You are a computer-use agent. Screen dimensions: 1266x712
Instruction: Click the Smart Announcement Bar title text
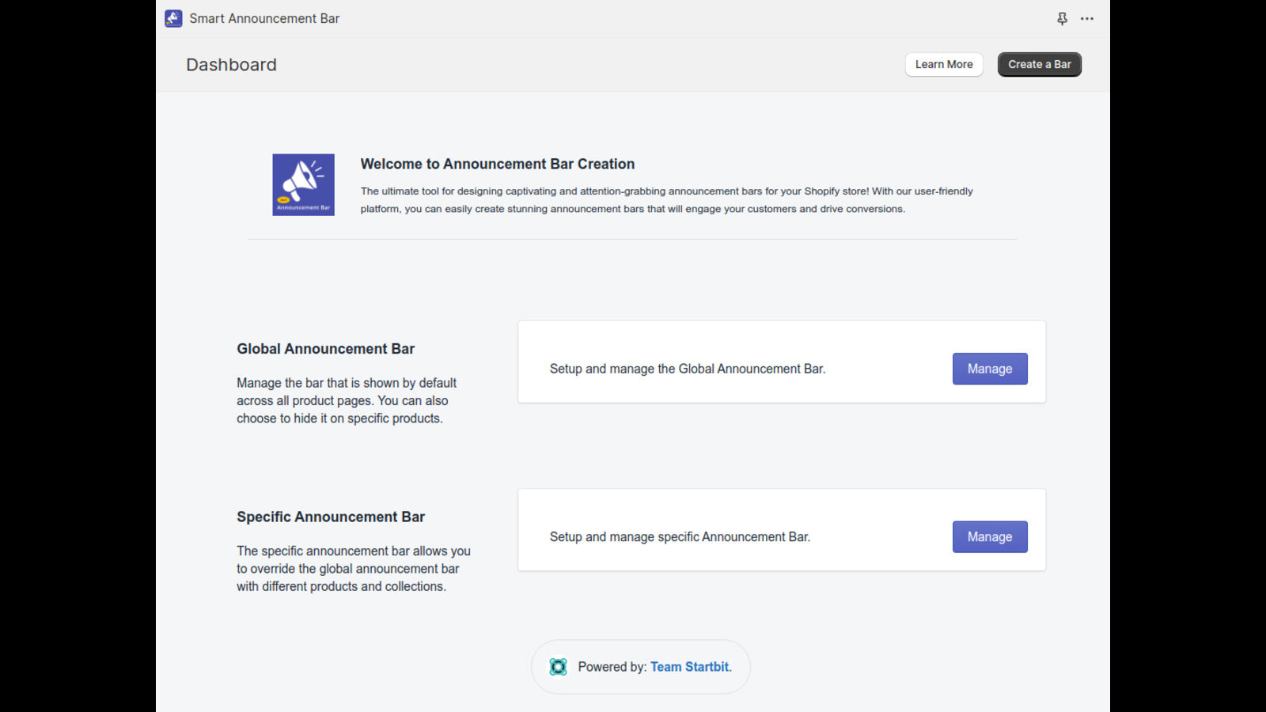pos(264,18)
